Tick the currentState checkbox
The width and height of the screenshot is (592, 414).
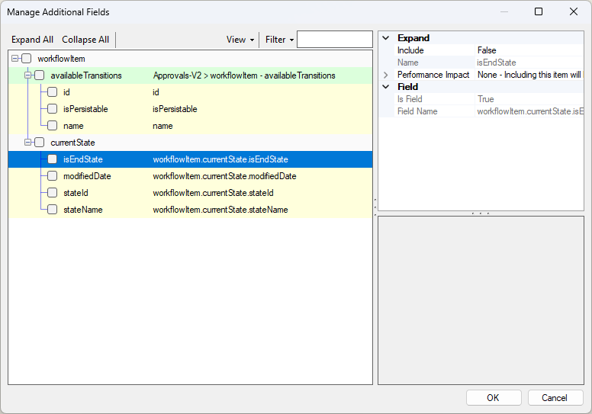pyautogui.click(x=39, y=143)
